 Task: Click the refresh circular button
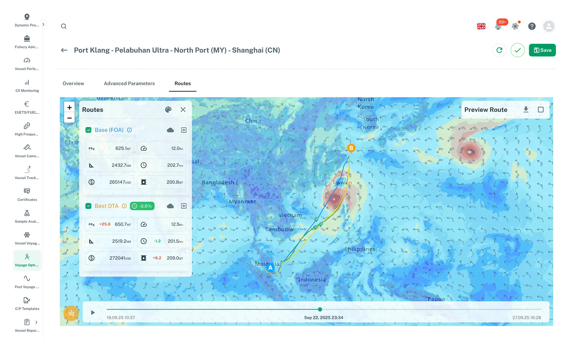point(499,50)
